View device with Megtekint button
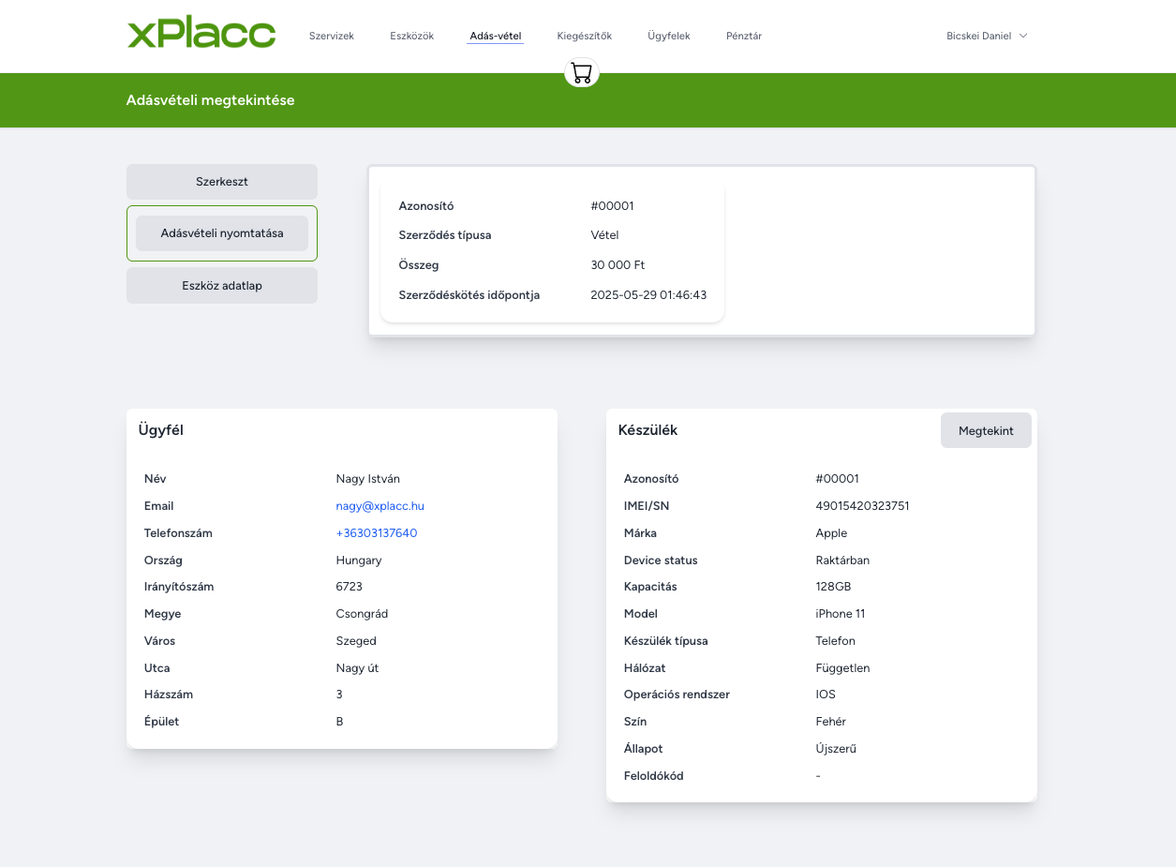Image resolution: width=1176 pixels, height=867 pixels. click(986, 430)
